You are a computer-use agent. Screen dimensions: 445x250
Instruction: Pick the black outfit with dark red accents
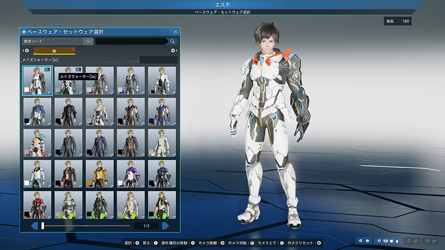pyautogui.click(x=131, y=112)
